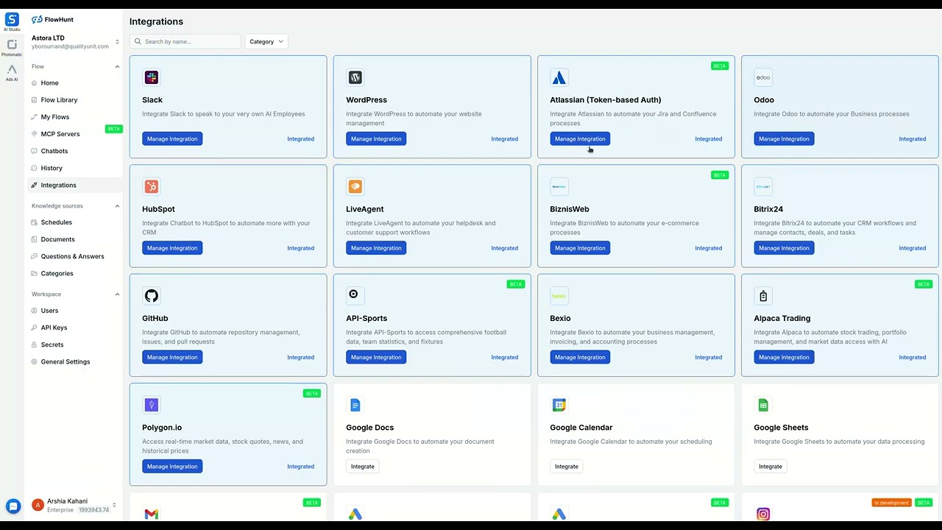Collapse the Workspace sidebar section

tap(117, 294)
